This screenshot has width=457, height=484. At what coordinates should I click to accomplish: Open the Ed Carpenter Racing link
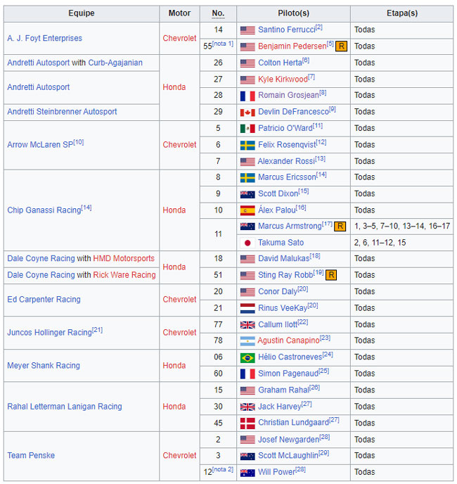click(44, 300)
